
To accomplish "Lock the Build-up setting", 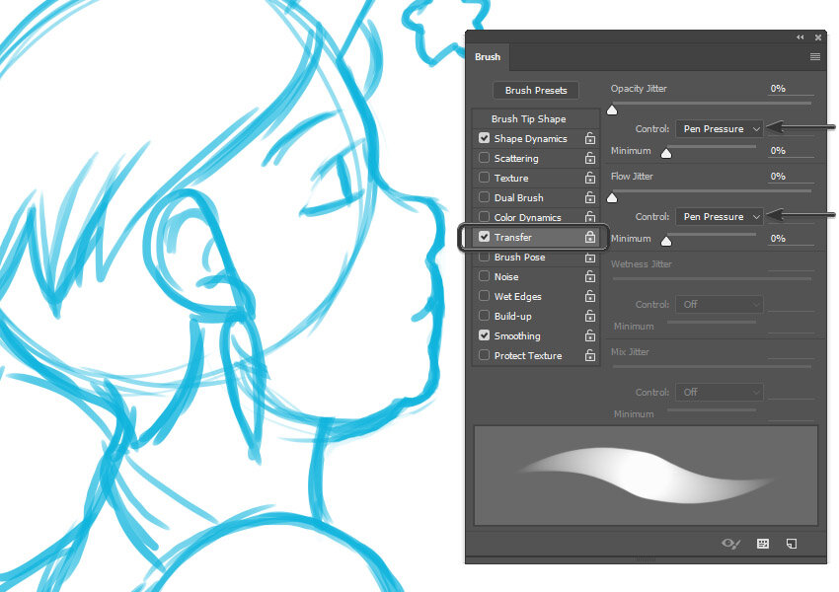I will [x=589, y=316].
